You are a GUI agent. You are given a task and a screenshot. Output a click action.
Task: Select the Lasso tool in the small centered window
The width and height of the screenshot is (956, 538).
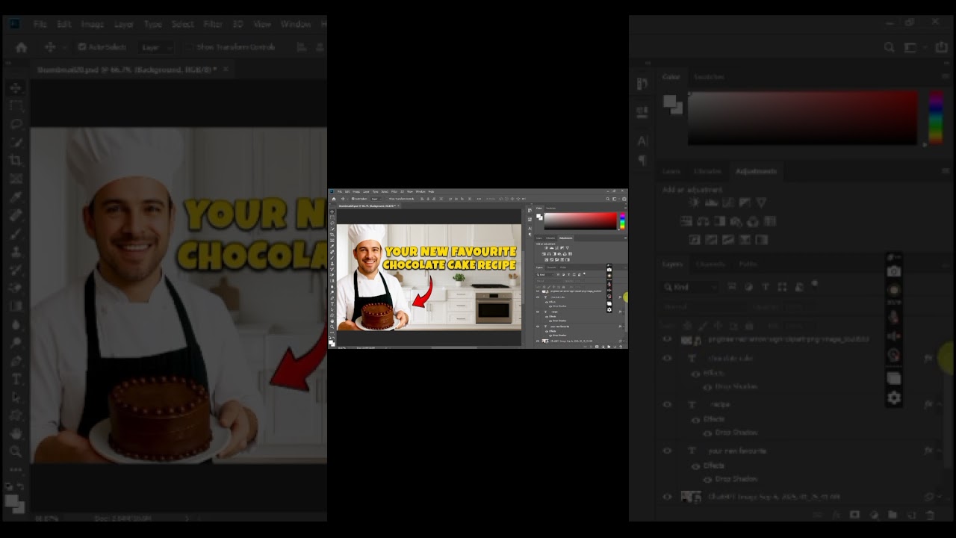(334, 223)
